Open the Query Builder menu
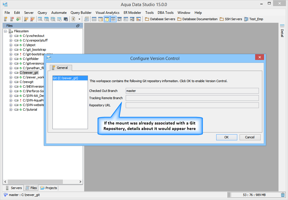The height and width of the screenshot is (200, 288). click(81, 13)
